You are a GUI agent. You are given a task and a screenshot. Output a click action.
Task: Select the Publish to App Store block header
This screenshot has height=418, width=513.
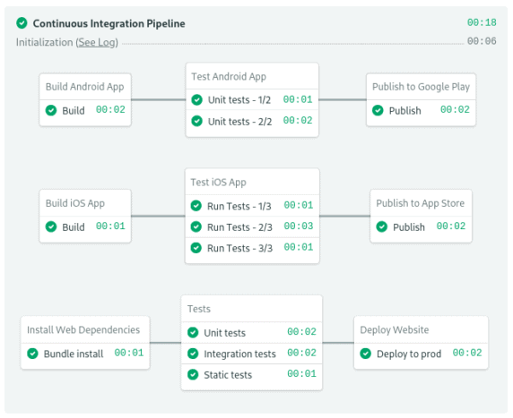pyautogui.click(x=421, y=203)
